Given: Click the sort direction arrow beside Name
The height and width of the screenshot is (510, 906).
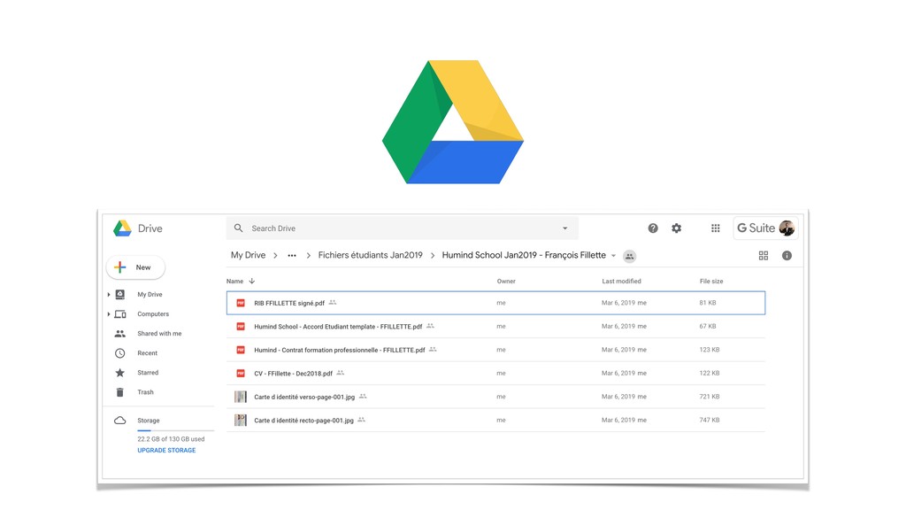Looking at the screenshot, I should 252,281.
